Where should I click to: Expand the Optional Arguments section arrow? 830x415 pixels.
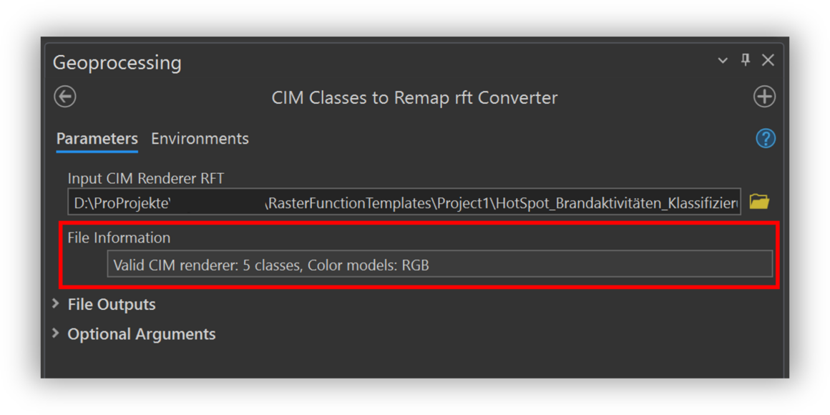pyautogui.click(x=56, y=333)
